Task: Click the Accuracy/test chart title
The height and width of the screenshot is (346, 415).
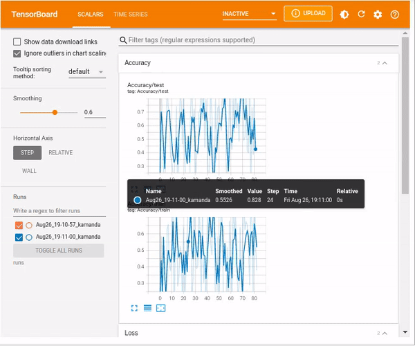Action: click(145, 85)
